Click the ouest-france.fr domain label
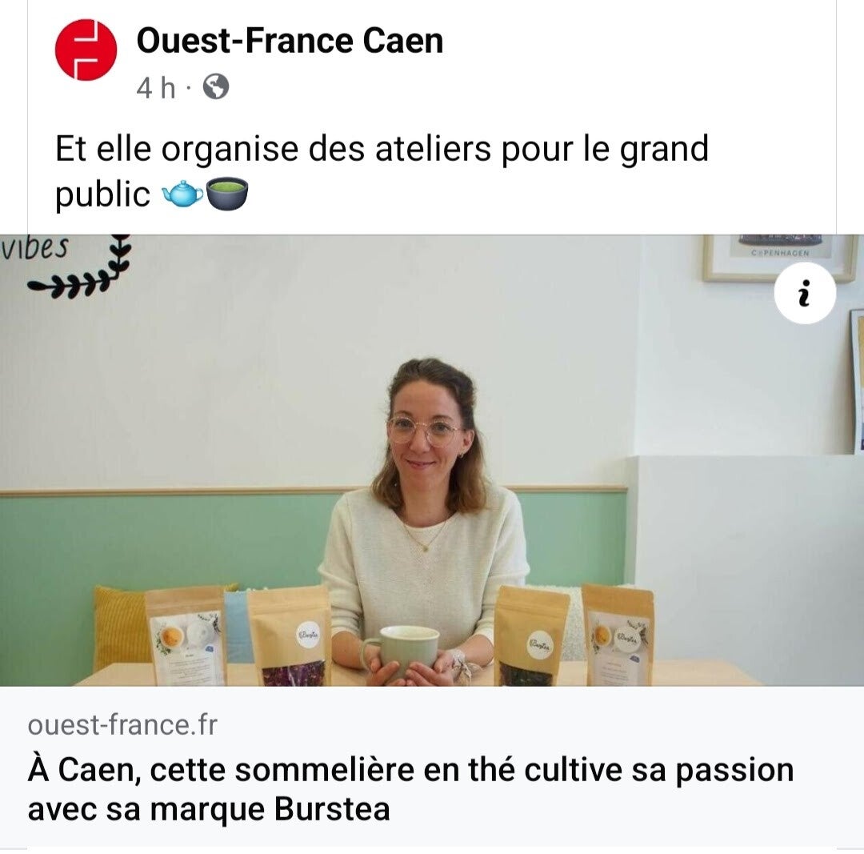Screen dimensions: 864x854 (x=122, y=724)
